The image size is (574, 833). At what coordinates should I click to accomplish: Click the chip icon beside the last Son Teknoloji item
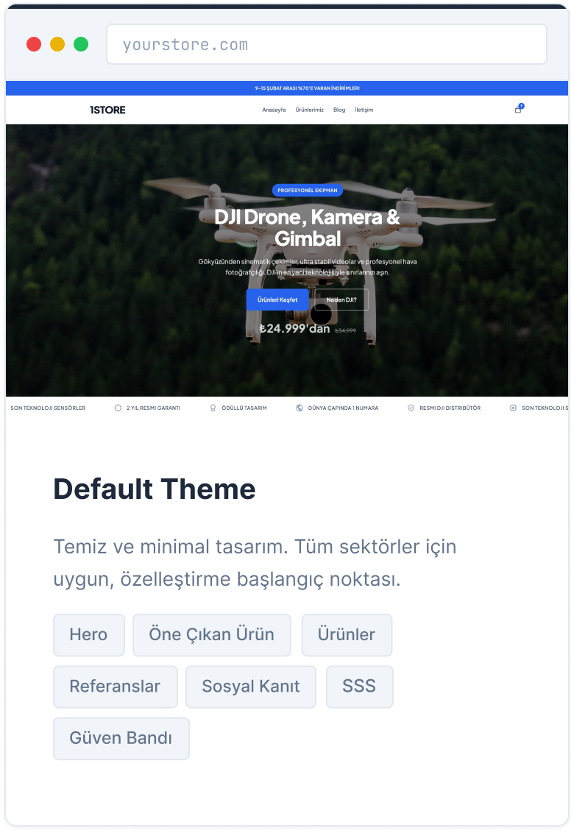point(513,408)
